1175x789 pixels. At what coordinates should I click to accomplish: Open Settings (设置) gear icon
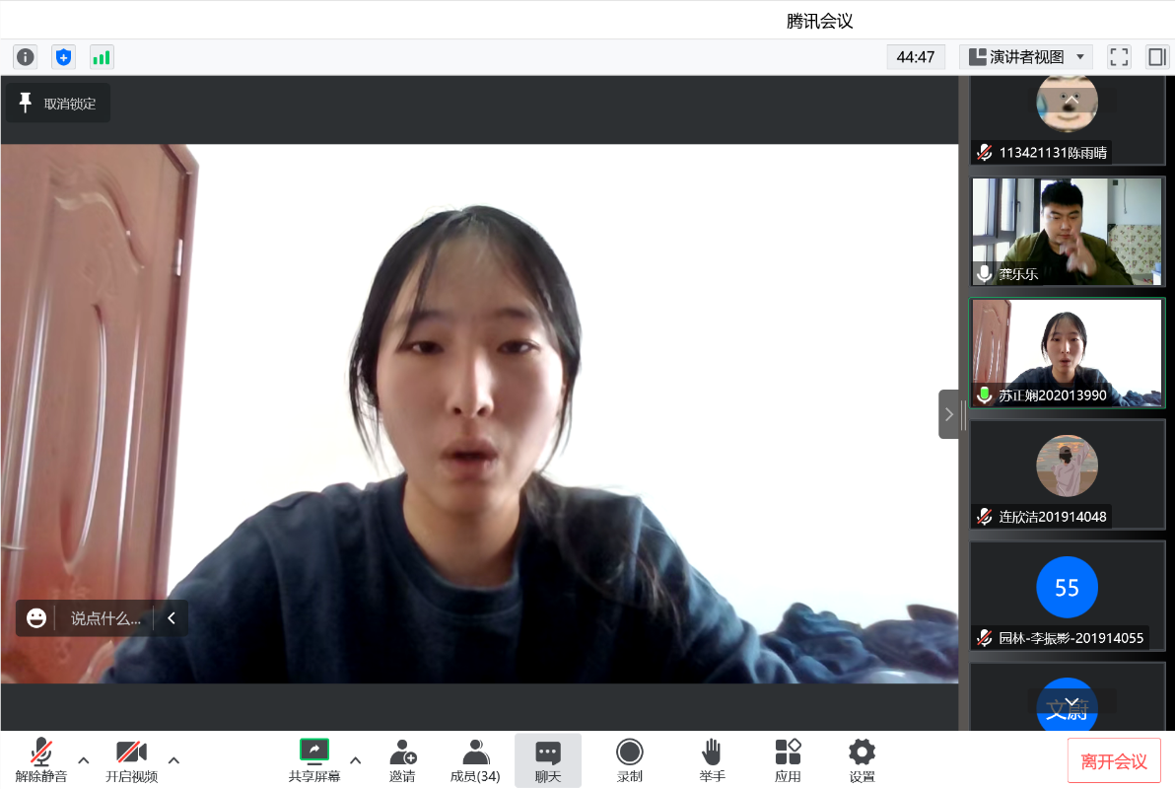[862, 759]
